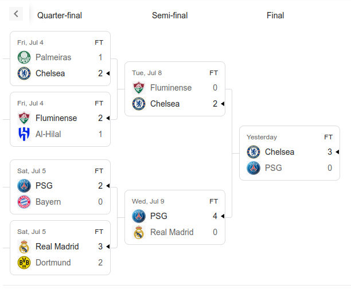Screen dimensions: 351x293
Task: Open the PSG vs Bayern quarter-final card
Action: (x=60, y=187)
